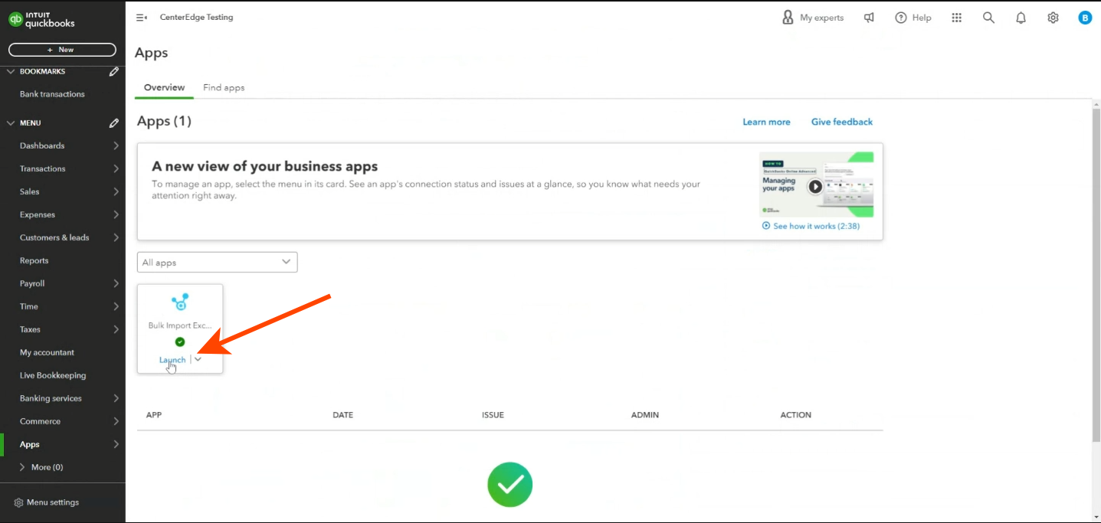
Task: Expand the Customers & leads submenu arrow
Action: (x=116, y=237)
